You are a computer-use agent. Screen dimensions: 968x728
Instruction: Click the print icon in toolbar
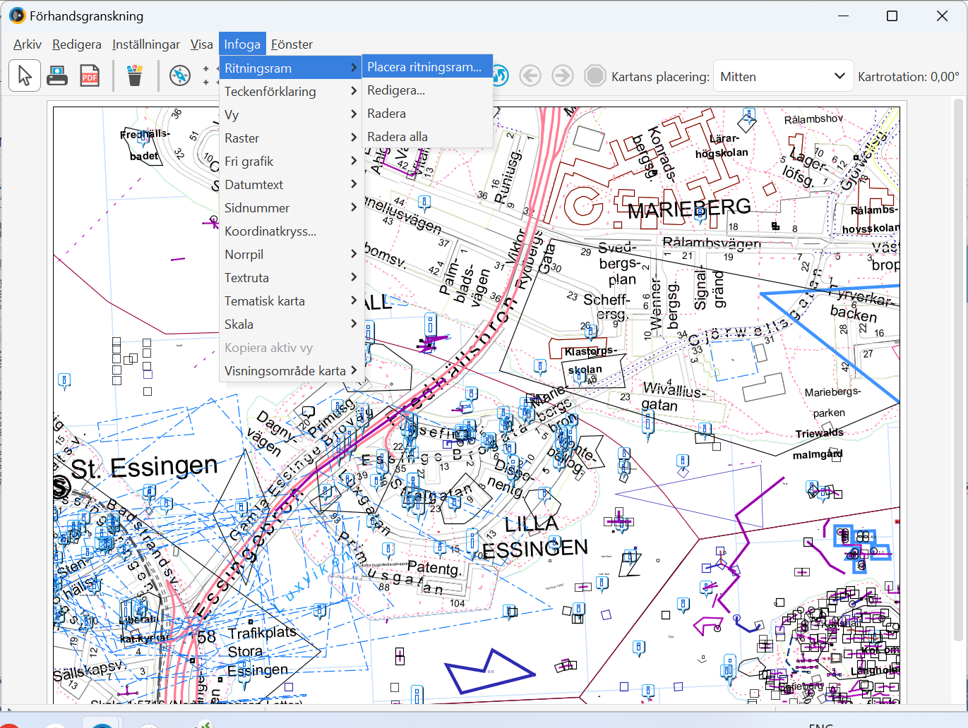click(57, 75)
